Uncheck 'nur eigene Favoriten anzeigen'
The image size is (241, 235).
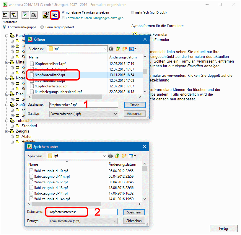coord(63,13)
